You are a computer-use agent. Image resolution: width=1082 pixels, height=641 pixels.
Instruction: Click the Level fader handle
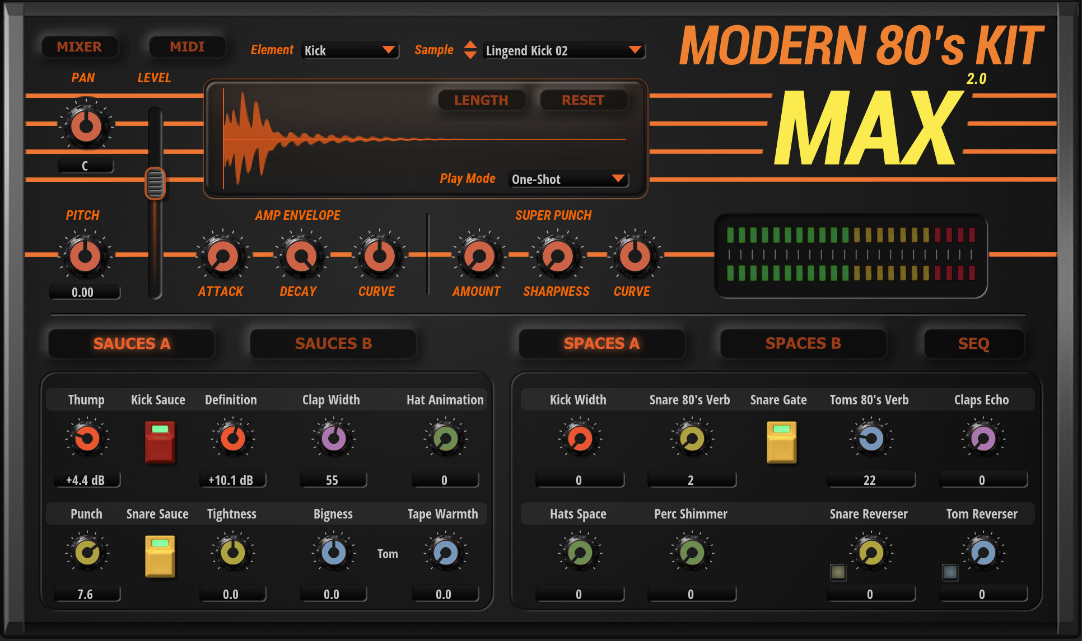[155, 183]
